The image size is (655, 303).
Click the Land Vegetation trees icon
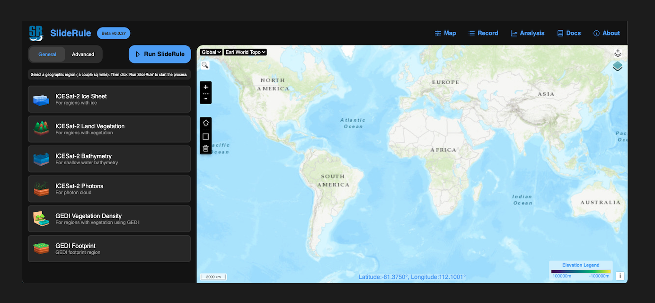tap(41, 129)
